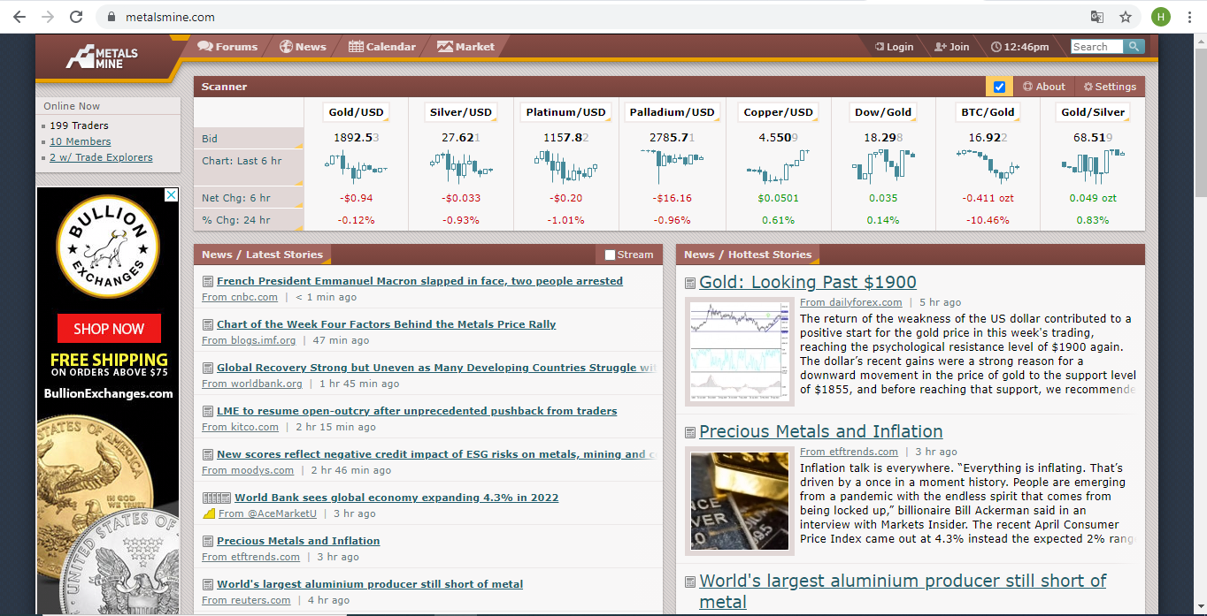This screenshot has width=1207, height=616.
Task: Uncheck the Scanner header checkbox
Action: 999,87
